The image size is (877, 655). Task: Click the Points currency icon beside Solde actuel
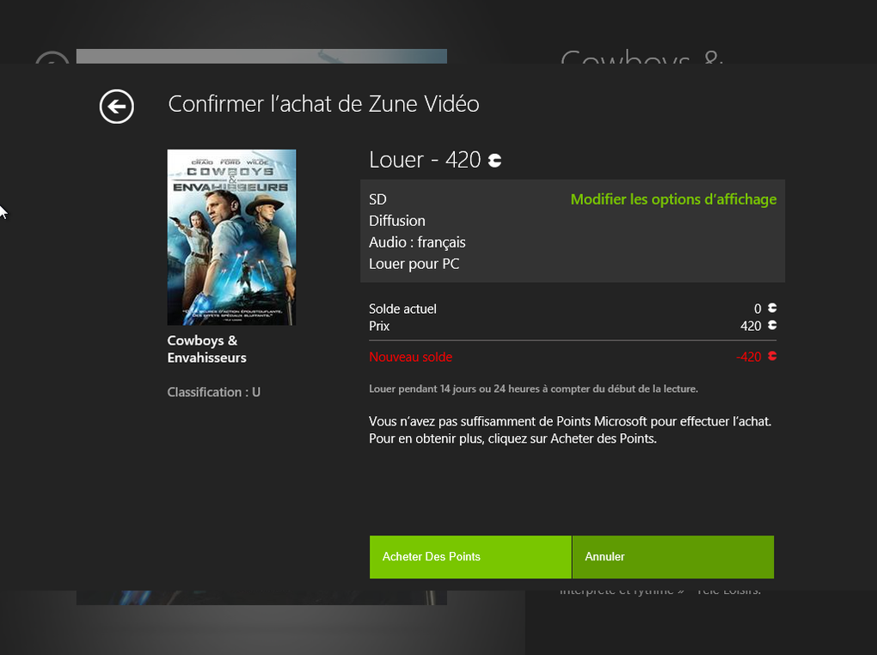pos(771,308)
